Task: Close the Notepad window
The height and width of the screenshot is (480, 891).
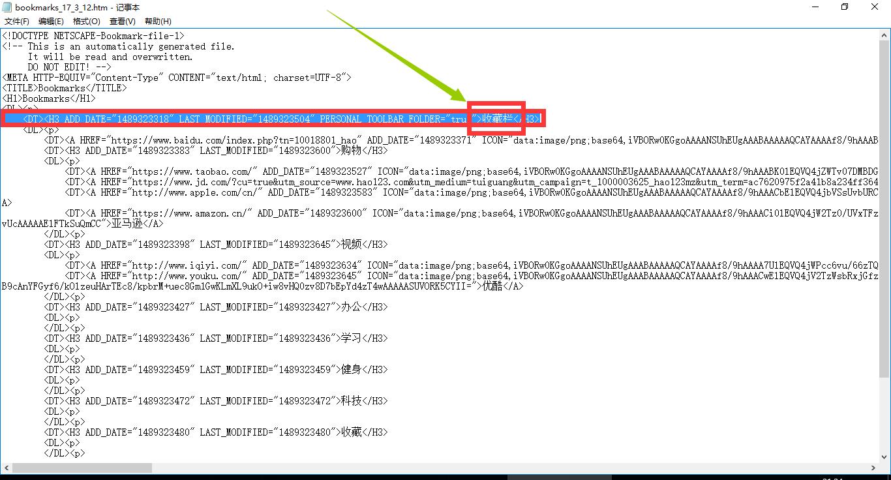Action: click(x=875, y=7)
